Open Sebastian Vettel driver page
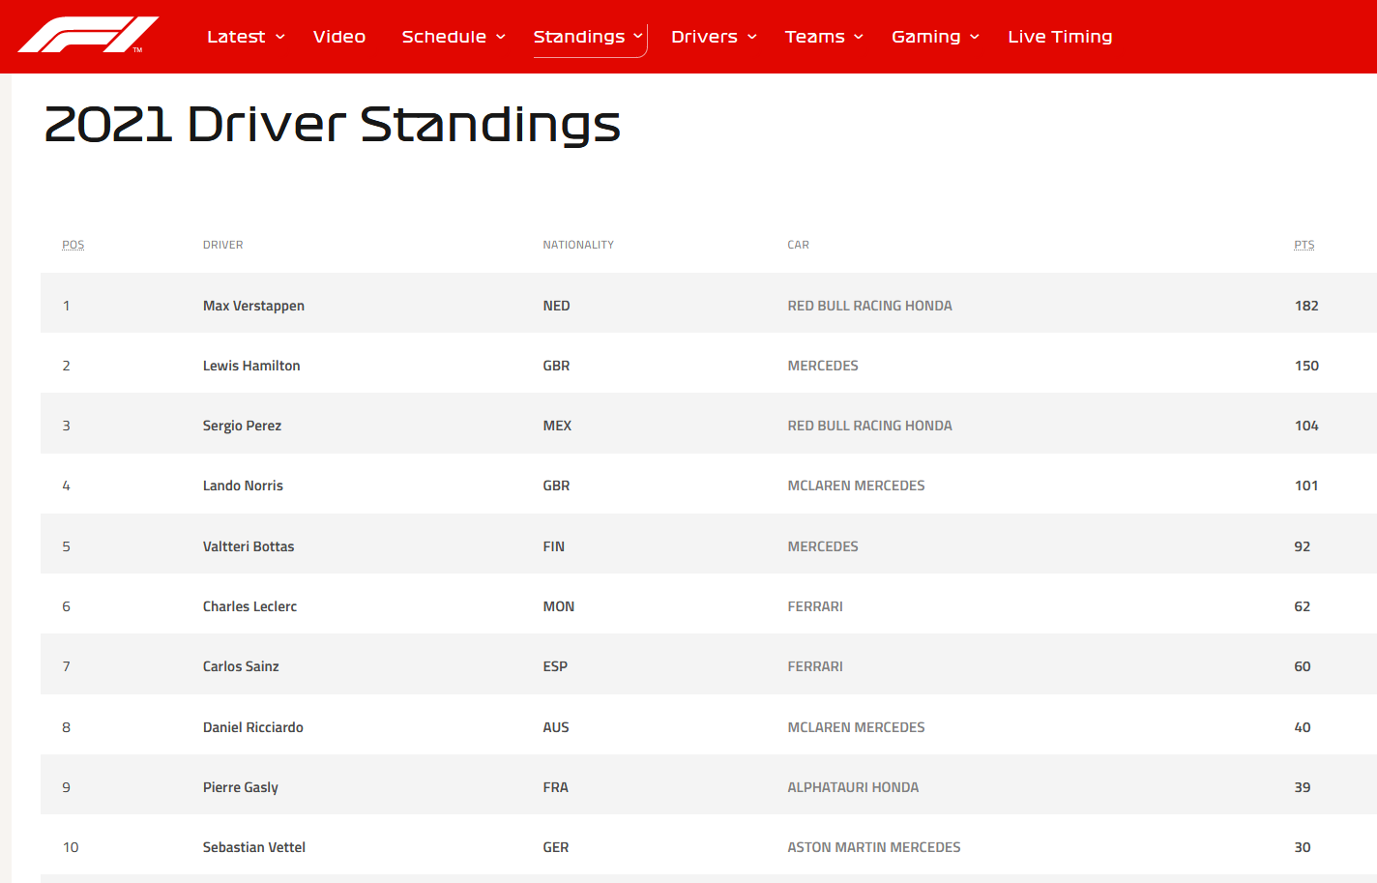This screenshot has width=1377, height=883. pyautogui.click(x=254, y=847)
